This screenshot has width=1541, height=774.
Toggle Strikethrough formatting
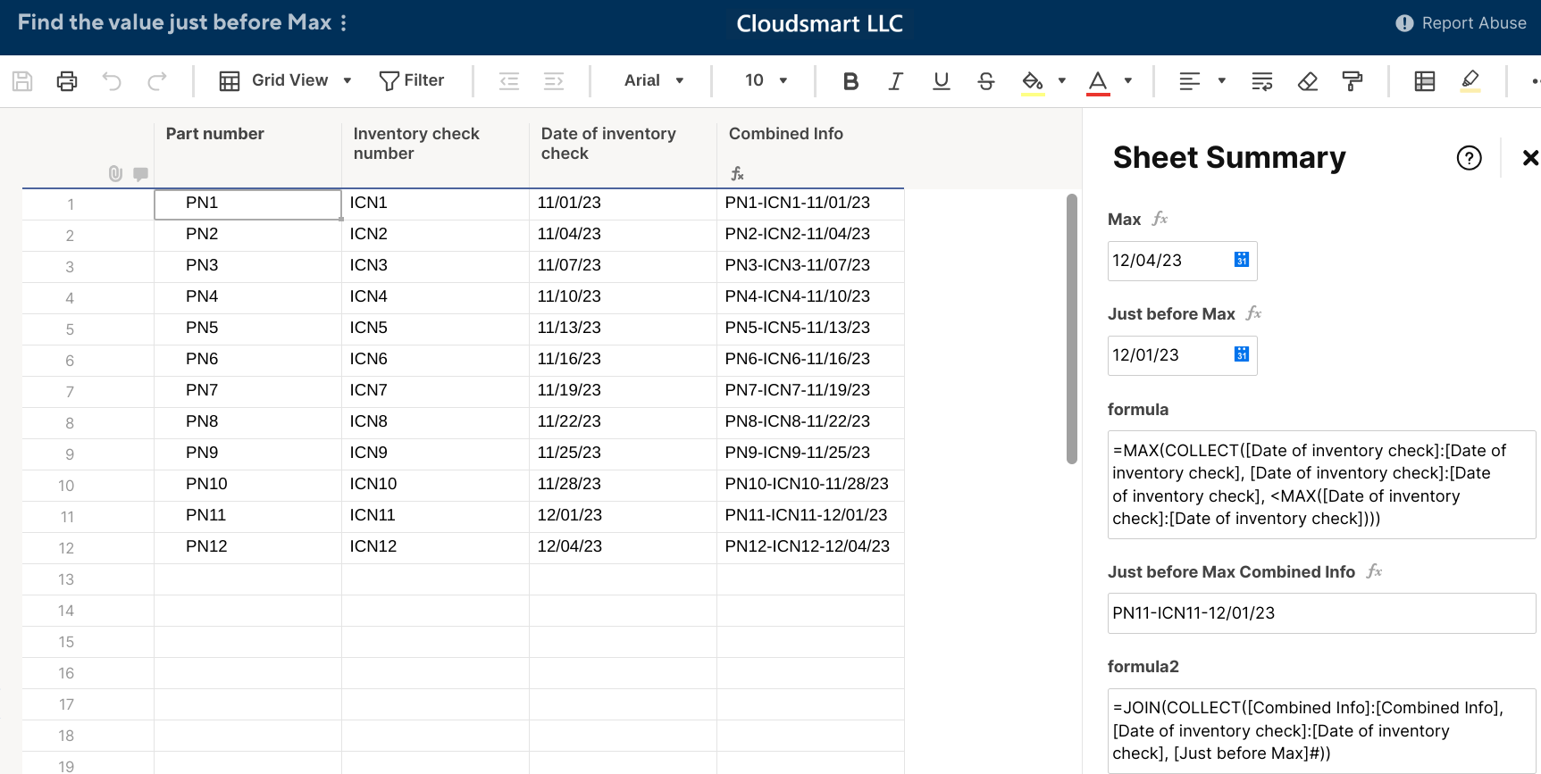point(986,81)
